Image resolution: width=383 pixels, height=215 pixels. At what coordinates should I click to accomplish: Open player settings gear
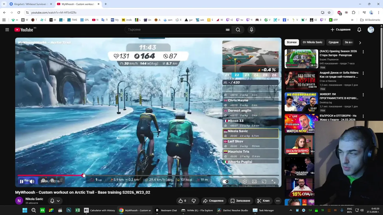point(245,182)
